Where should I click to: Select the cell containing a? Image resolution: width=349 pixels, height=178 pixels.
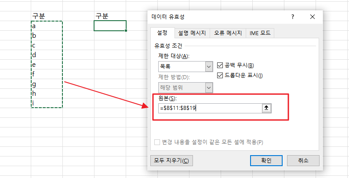click(47, 26)
